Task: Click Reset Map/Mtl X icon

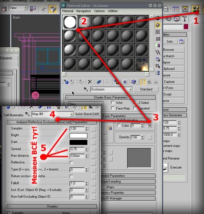Action: [x=90, y=82]
